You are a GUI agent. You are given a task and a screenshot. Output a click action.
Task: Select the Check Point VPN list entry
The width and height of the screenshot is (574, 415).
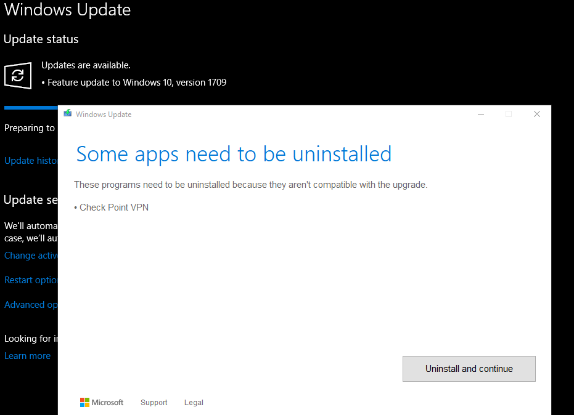113,207
